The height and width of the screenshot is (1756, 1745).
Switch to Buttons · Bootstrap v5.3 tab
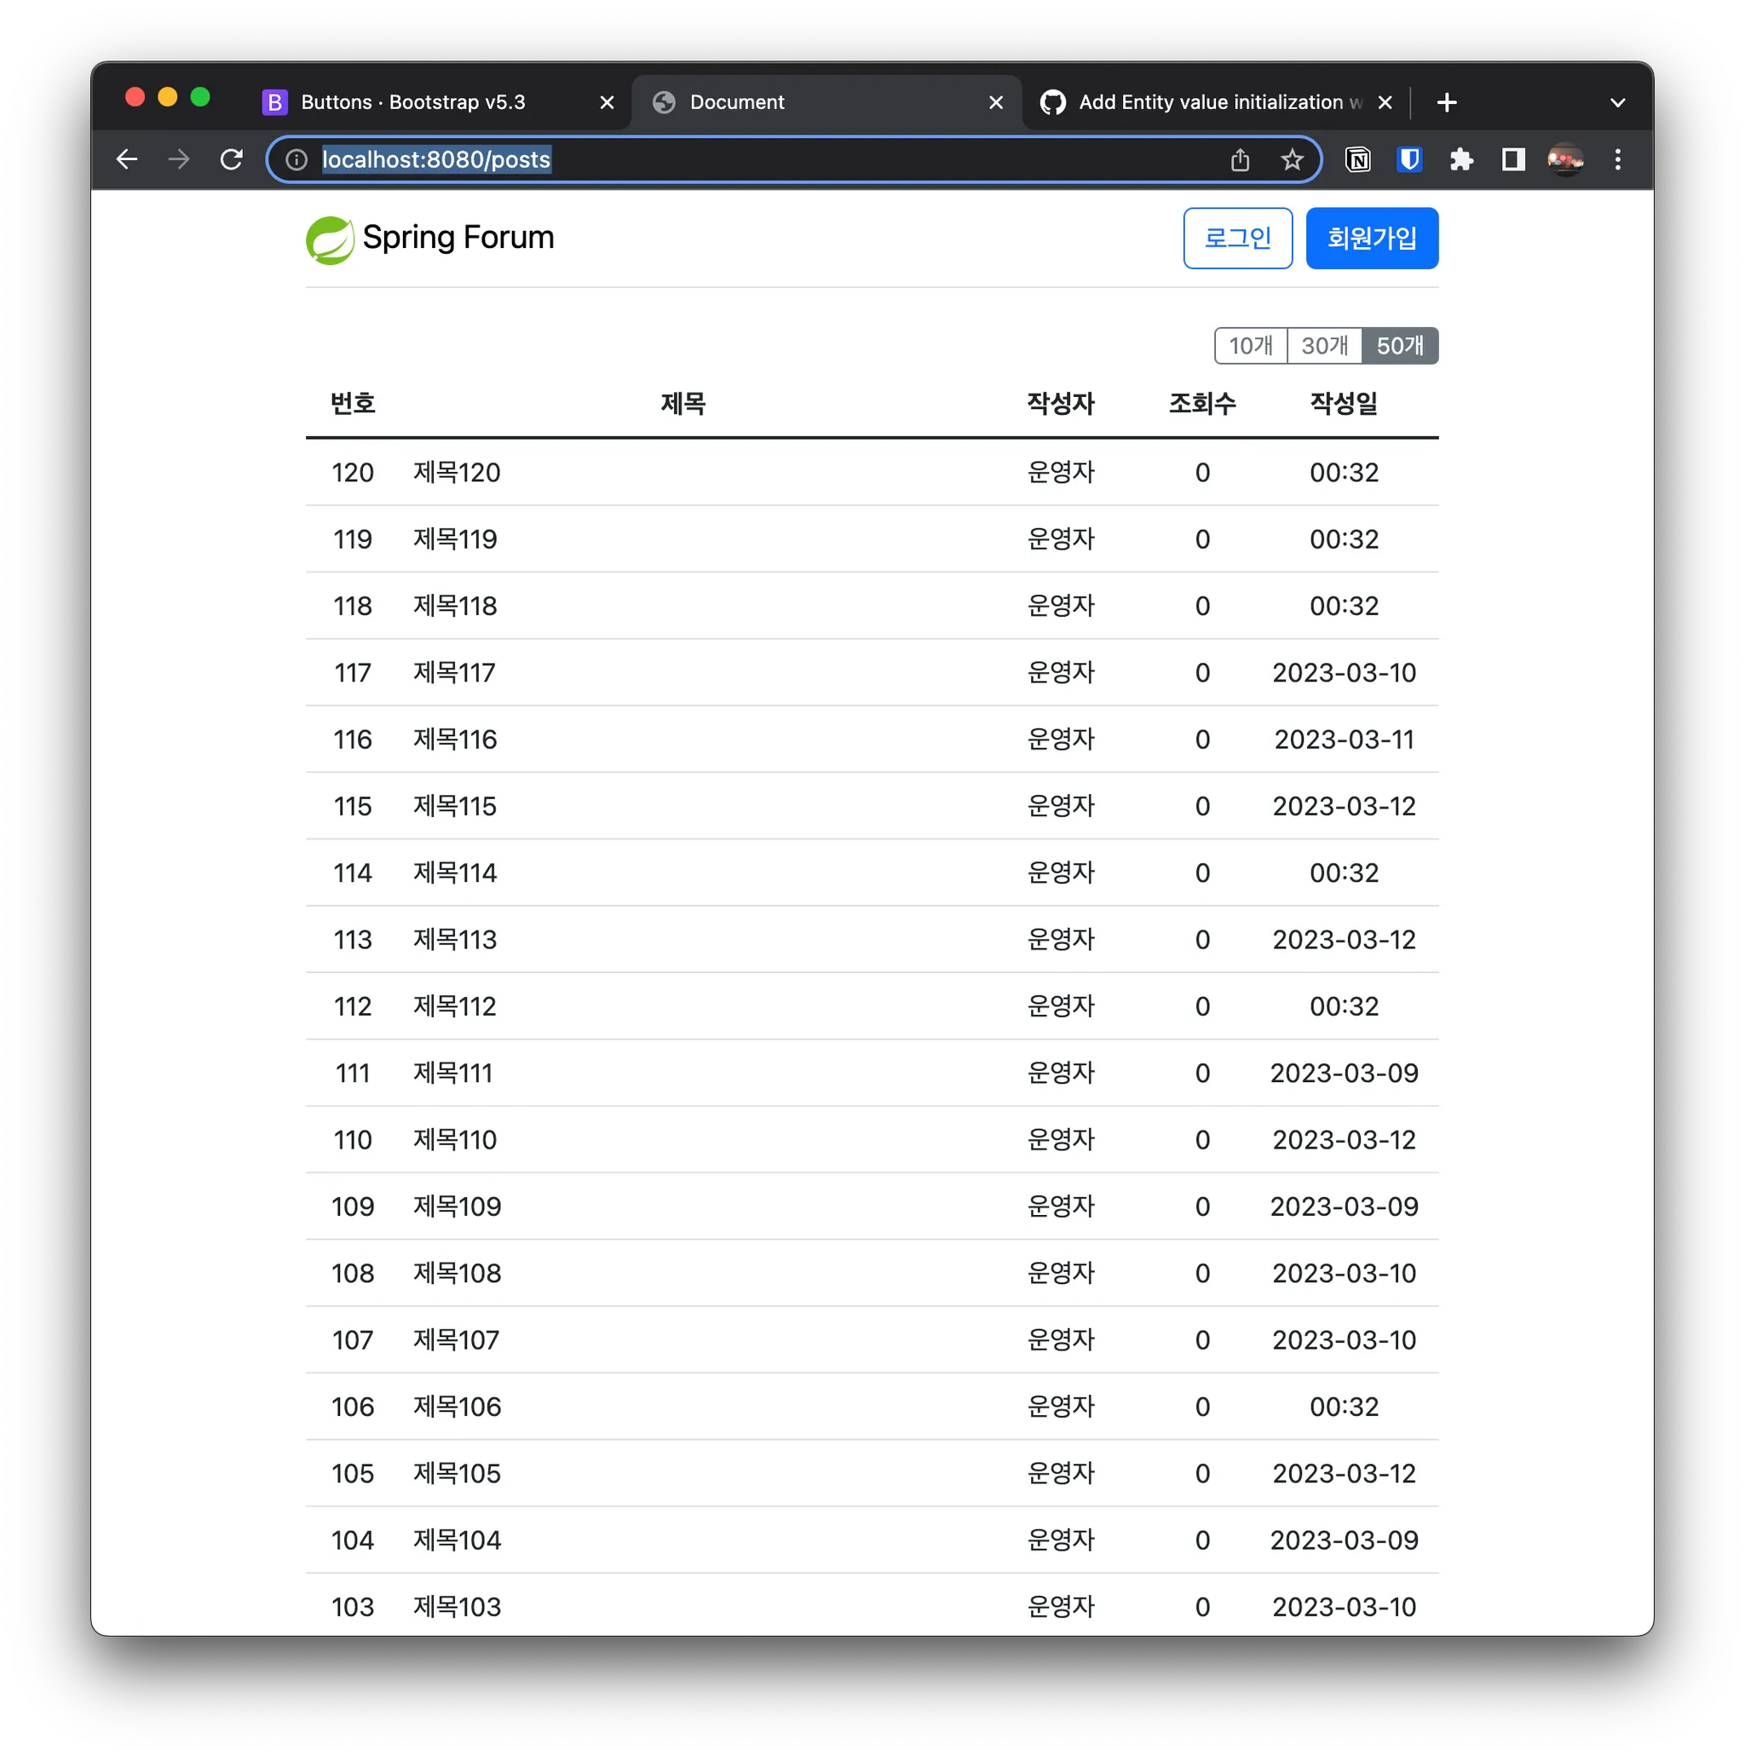tap(413, 103)
